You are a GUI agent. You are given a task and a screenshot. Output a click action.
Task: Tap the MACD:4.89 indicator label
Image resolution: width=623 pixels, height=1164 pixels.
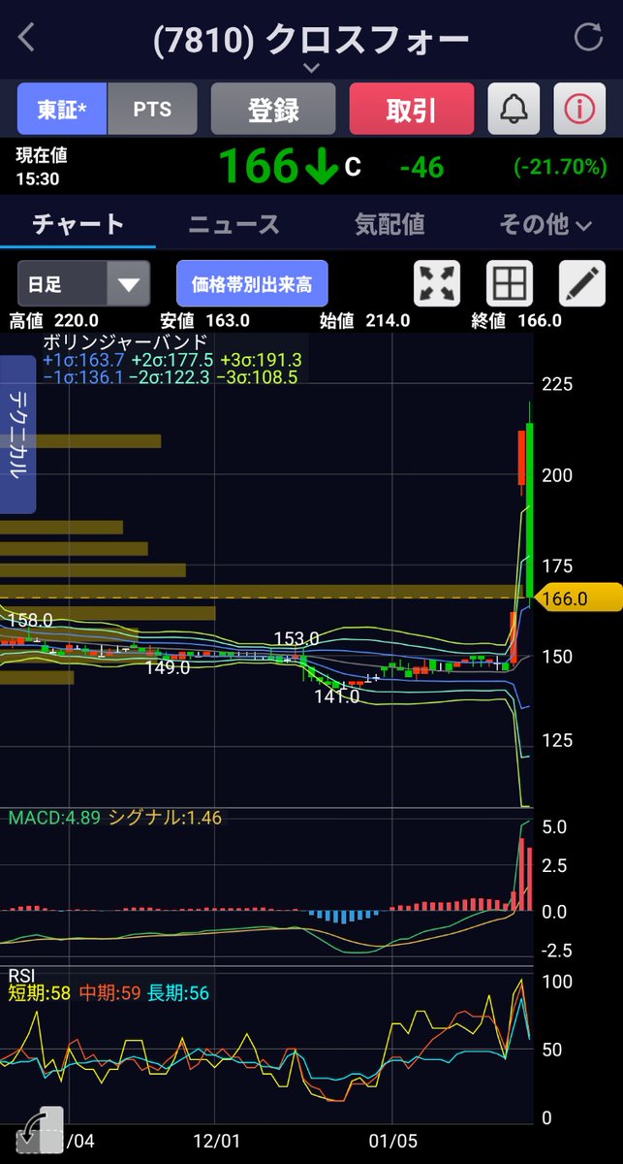click(54, 818)
